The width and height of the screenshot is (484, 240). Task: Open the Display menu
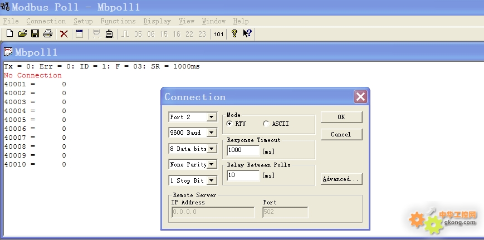click(x=157, y=21)
